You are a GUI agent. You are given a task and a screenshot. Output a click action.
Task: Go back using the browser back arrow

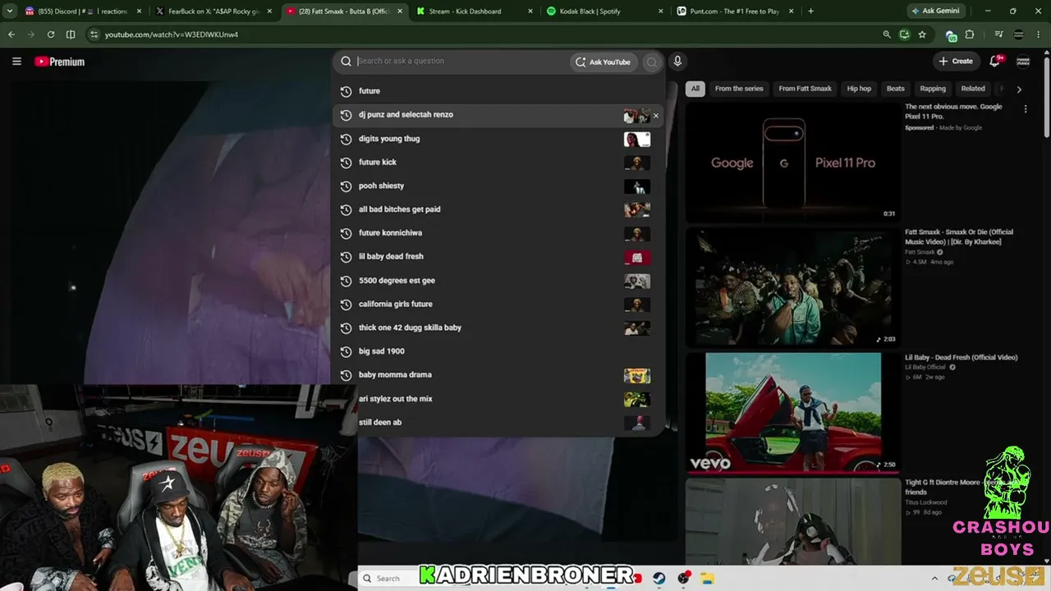point(11,34)
